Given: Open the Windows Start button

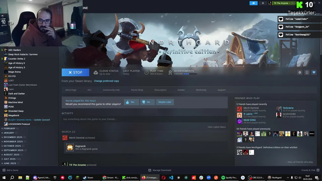Looking at the screenshot, I should (4, 177).
